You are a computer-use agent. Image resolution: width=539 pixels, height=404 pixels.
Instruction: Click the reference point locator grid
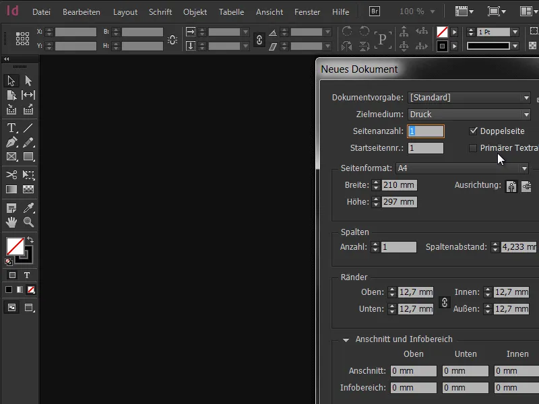coord(22,38)
